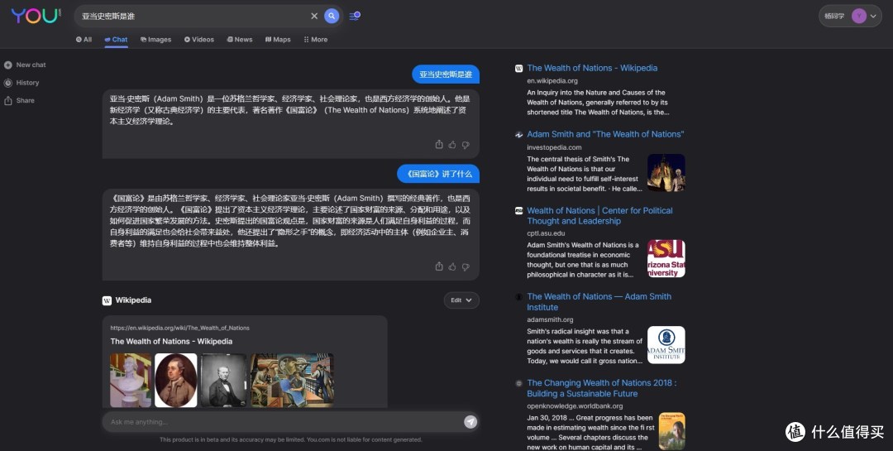
Task: Click the en.wikipedia.org domain under first result
Action: (552, 81)
